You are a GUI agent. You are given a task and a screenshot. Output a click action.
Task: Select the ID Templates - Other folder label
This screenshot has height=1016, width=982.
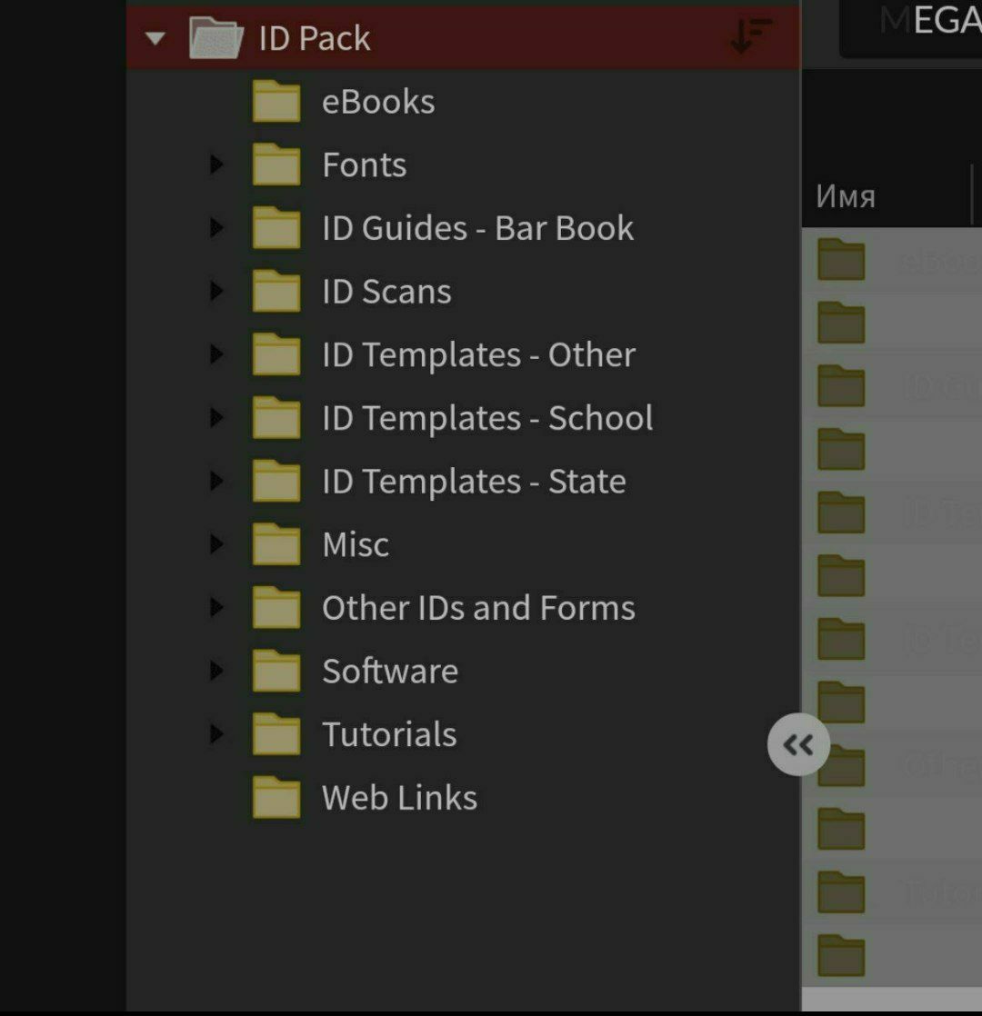pyautogui.click(x=478, y=355)
